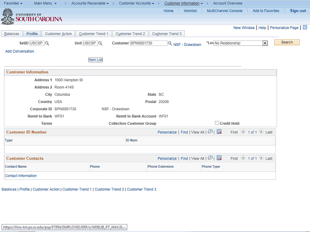Show next row in Customer Contacts
This screenshot has height=232, width=310.
[261, 158]
